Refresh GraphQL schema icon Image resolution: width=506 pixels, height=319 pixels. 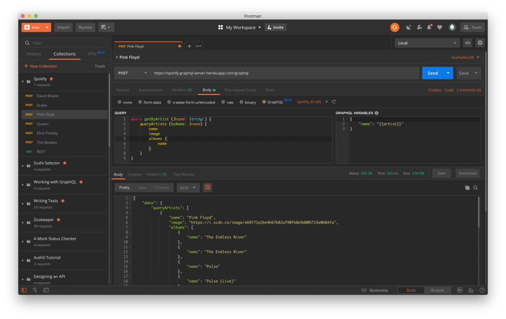tap(334, 102)
